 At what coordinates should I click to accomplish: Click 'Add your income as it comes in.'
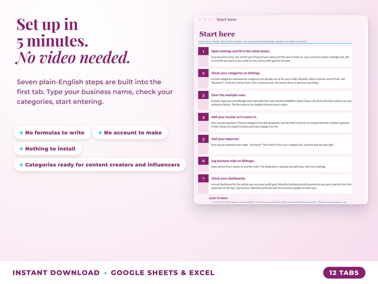pos(234,117)
